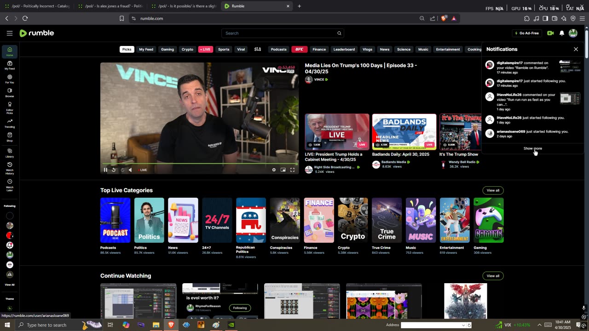Reload the browser page

[25, 18]
